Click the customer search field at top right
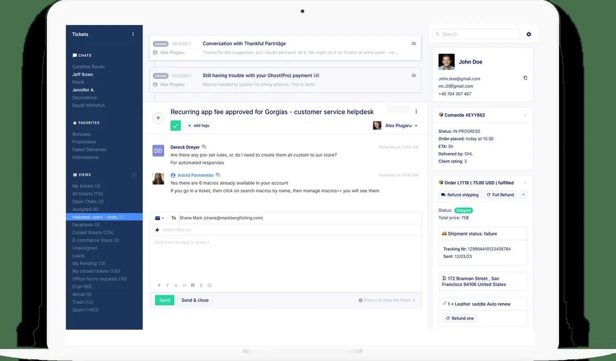Viewport: 616px width, 361px height. [x=476, y=34]
